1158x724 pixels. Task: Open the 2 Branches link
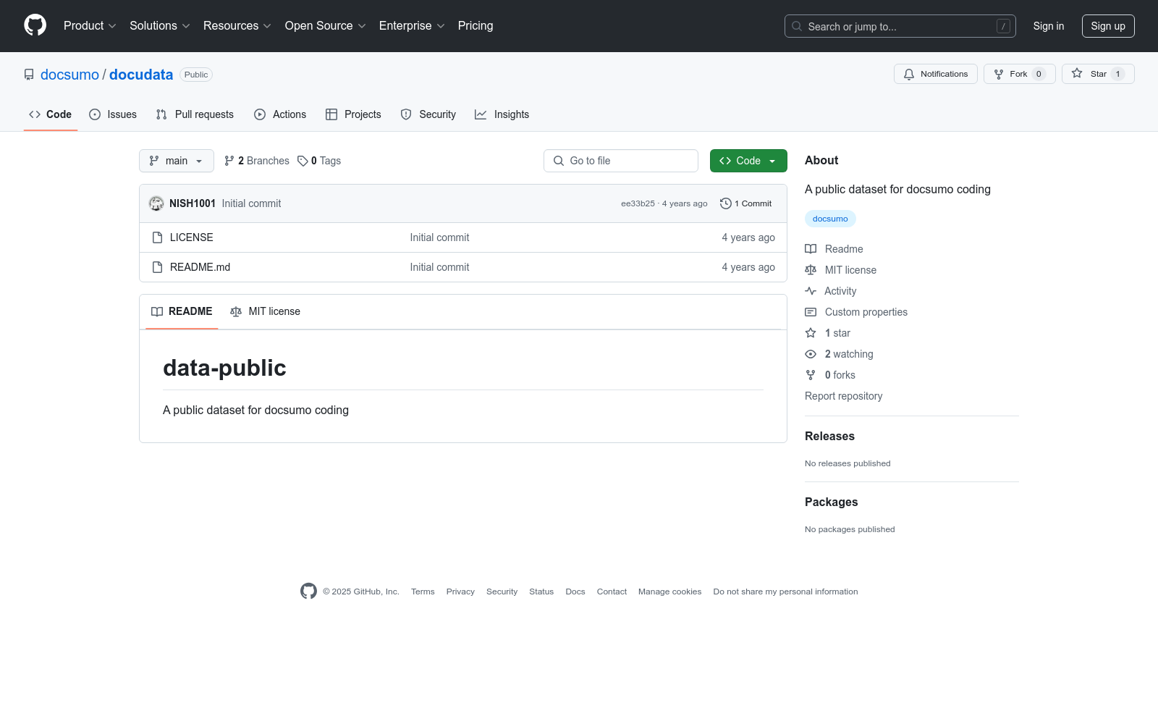[257, 161]
